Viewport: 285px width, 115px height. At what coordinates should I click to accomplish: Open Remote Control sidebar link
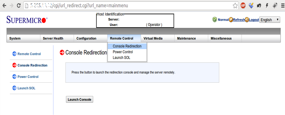(29, 54)
